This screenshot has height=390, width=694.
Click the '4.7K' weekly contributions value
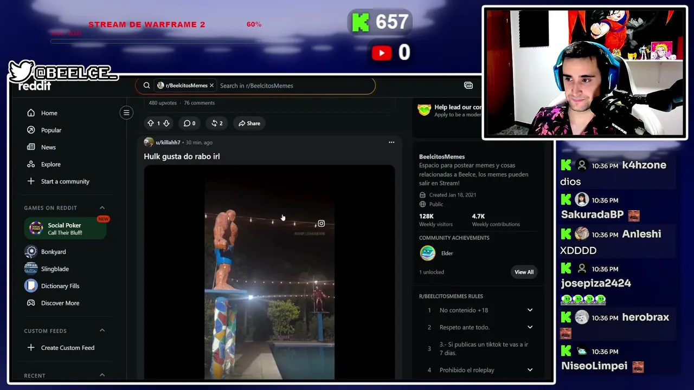[478, 216]
